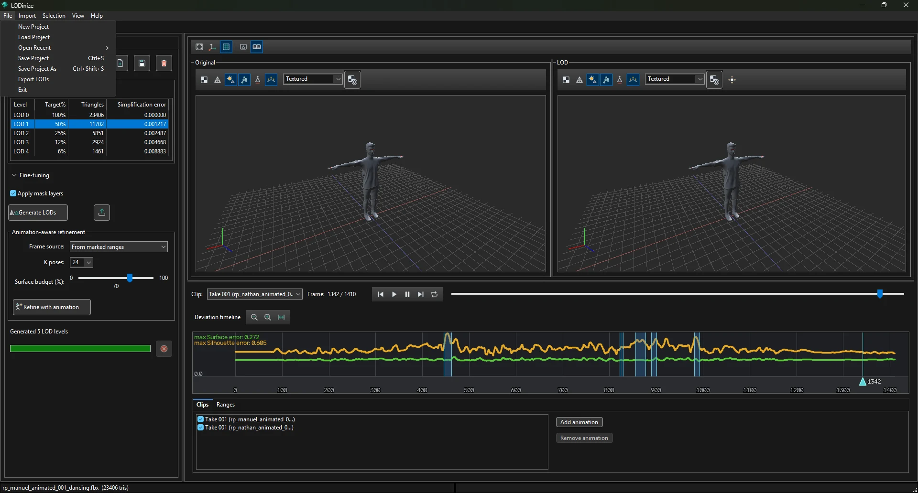
Task: Open the Clip selection dropdown
Action: point(254,294)
